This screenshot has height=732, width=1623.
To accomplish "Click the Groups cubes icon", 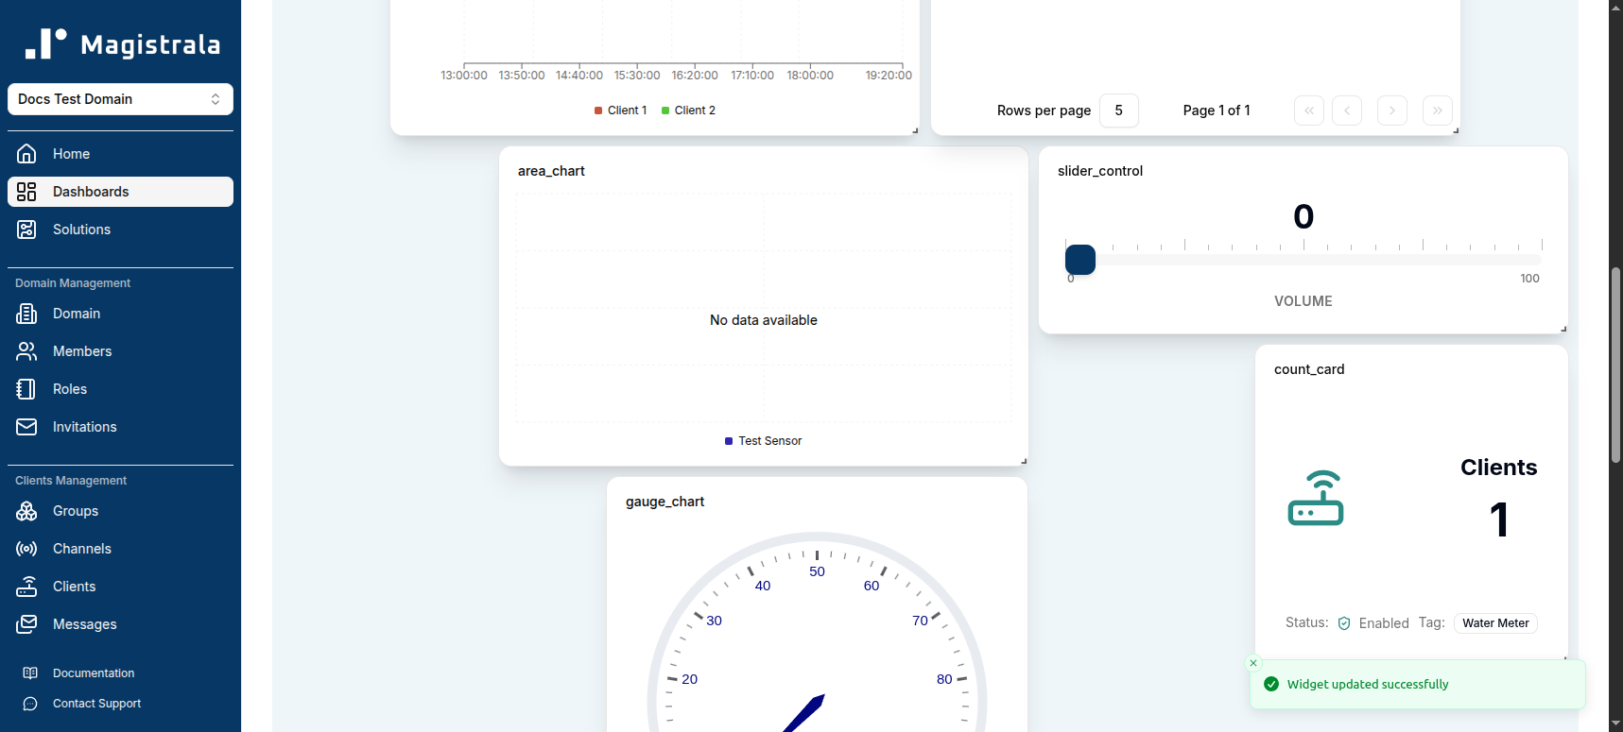I will [x=26, y=511].
